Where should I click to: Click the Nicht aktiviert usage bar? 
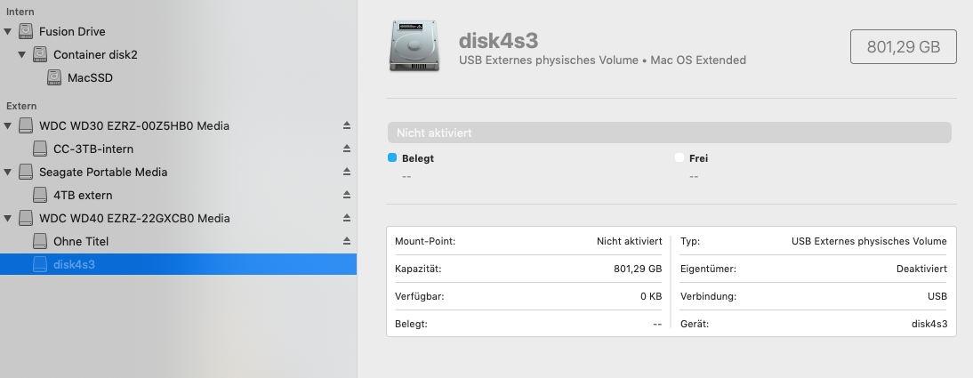(x=669, y=133)
